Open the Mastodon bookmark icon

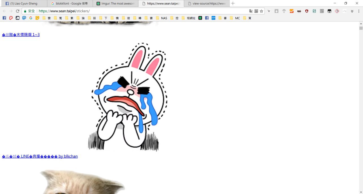coord(24,18)
